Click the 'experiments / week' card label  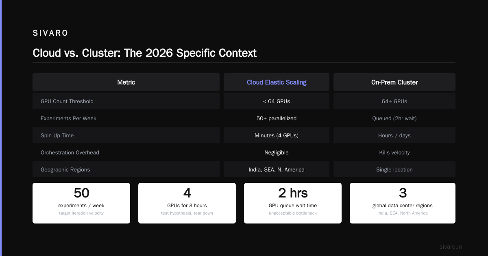[81, 206]
